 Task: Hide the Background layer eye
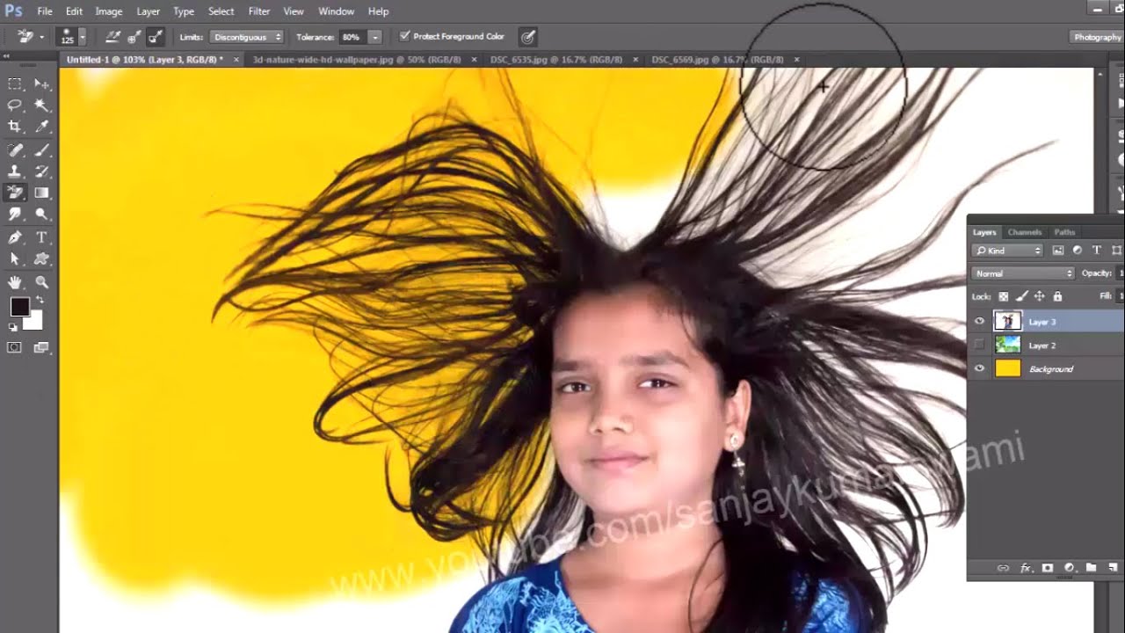(979, 368)
